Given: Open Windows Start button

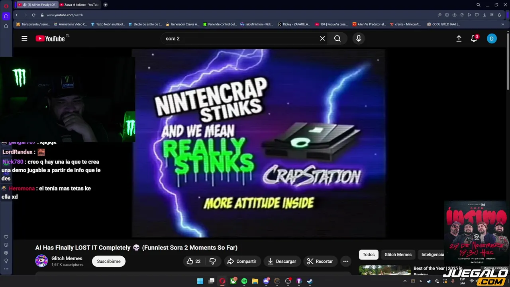Looking at the screenshot, I should pyautogui.click(x=200, y=281).
